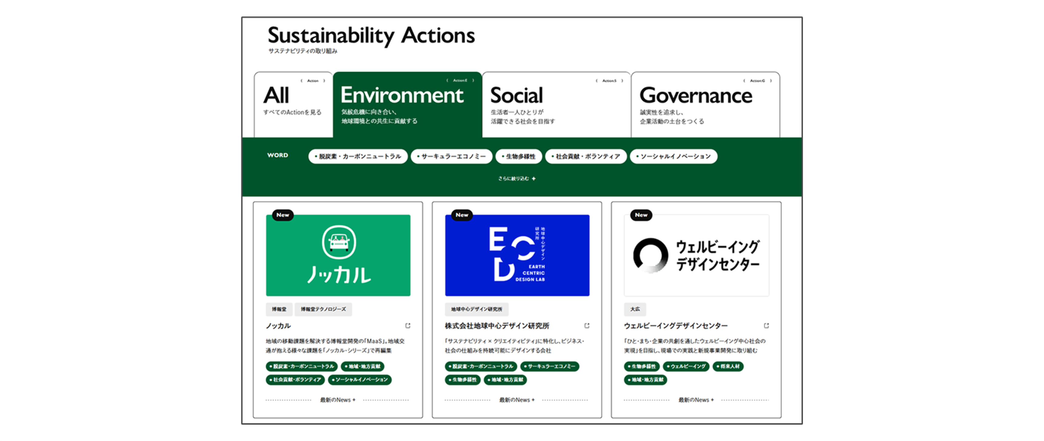The image size is (1044, 441).
Task: Toggle サーキュラーエコノミー word filter
Action: tap(451, 156)
